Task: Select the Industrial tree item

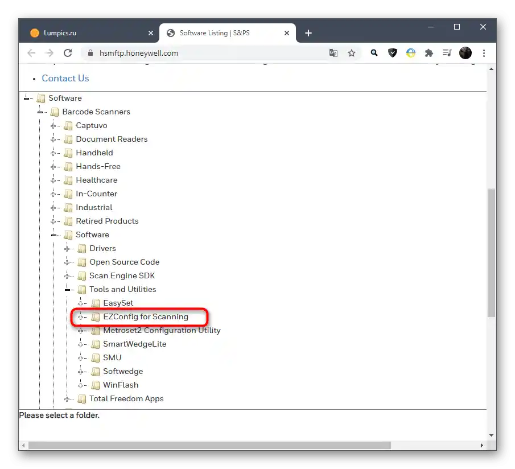Action: [94, 207]
